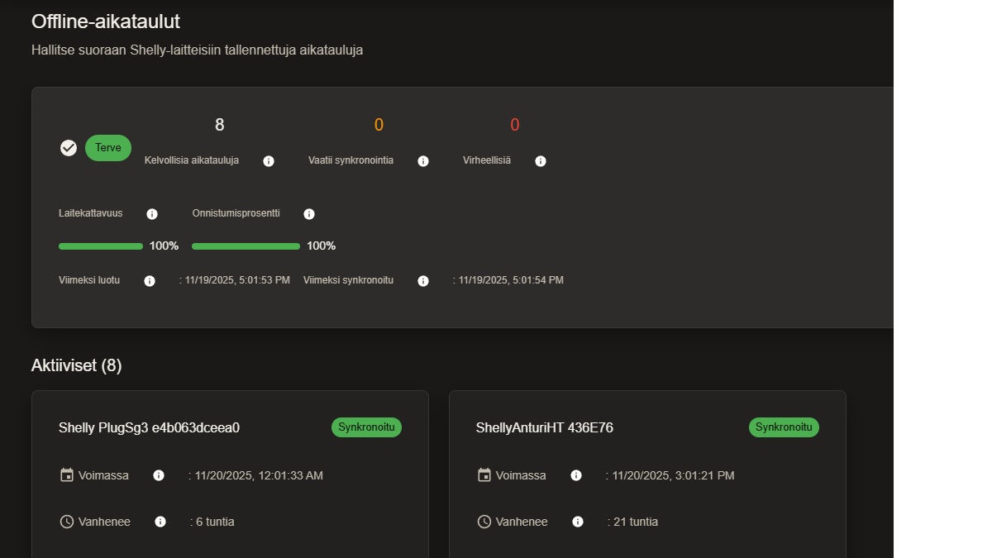This screenshot has height=558, width=992.
Task: Click the green Terve status badge
Action: [x=108, y=148]
